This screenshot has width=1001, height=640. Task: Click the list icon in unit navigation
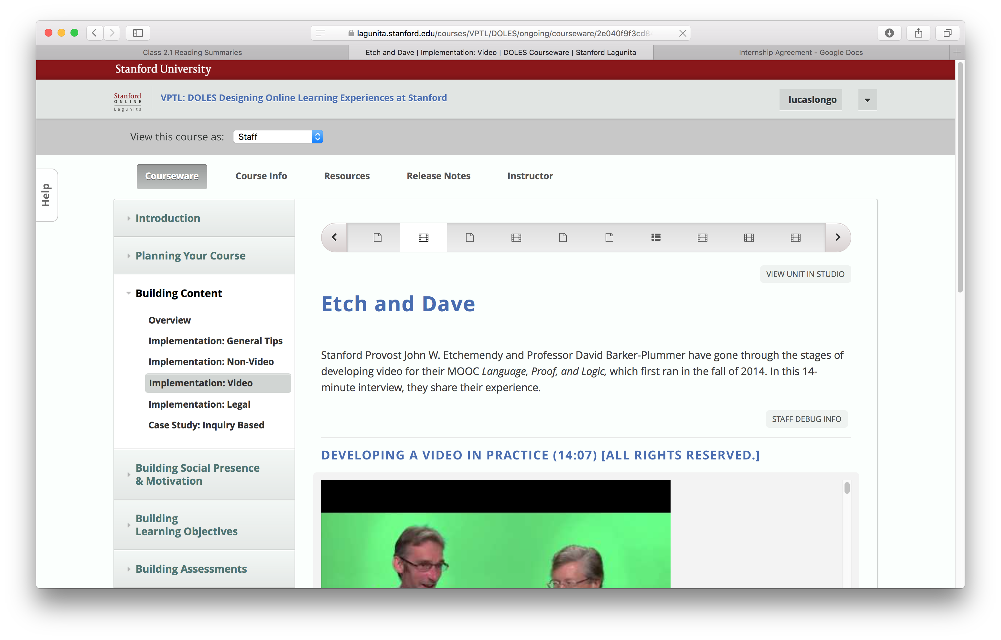(x=656, y=237)
